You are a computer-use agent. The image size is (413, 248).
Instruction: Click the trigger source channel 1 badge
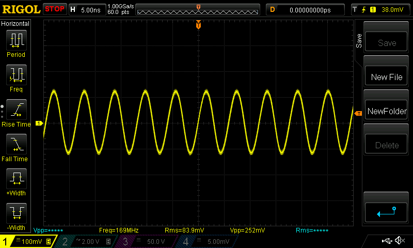373,10
